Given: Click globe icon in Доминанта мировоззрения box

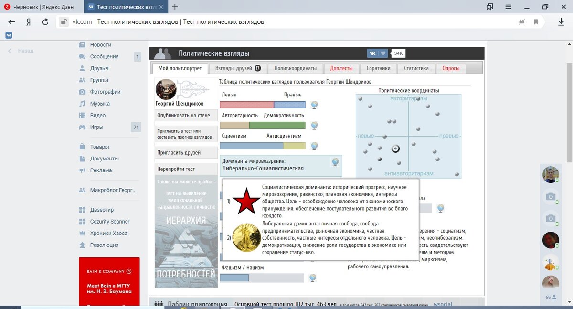Looking at the screenshot, I should [x=336, y=162].
